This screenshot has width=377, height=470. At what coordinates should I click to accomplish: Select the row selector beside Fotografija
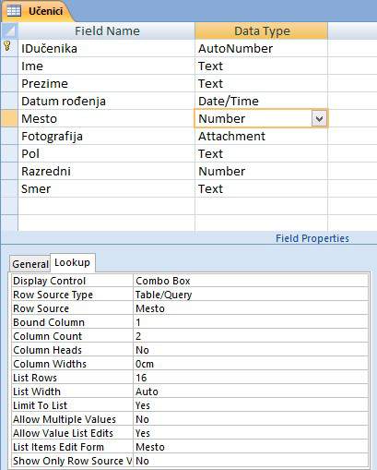pos(9,136)
